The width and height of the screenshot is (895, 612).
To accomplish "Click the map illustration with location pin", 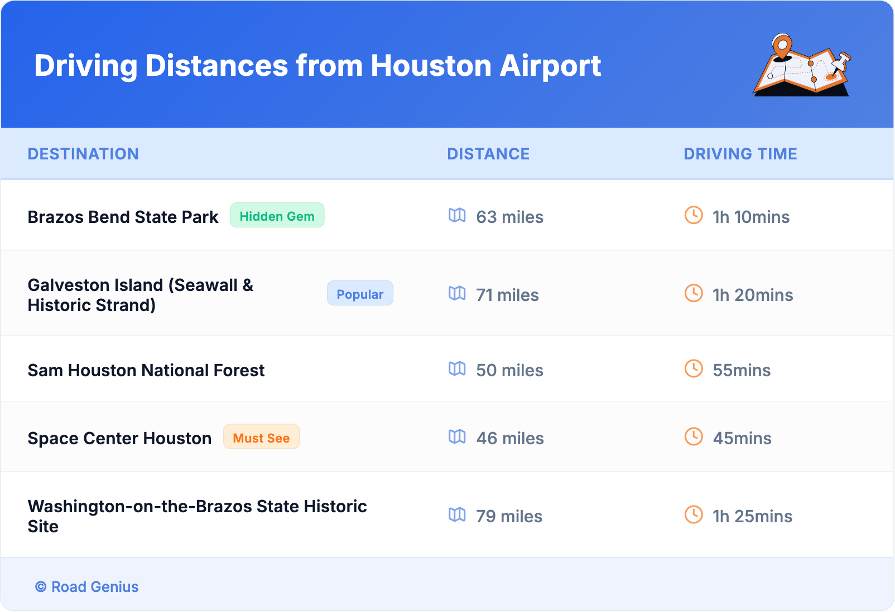I will pos(802,66).
